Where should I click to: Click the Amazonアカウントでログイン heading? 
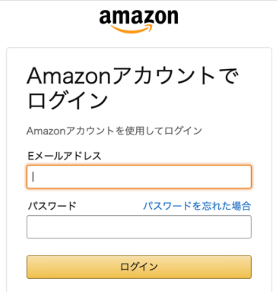132,87
